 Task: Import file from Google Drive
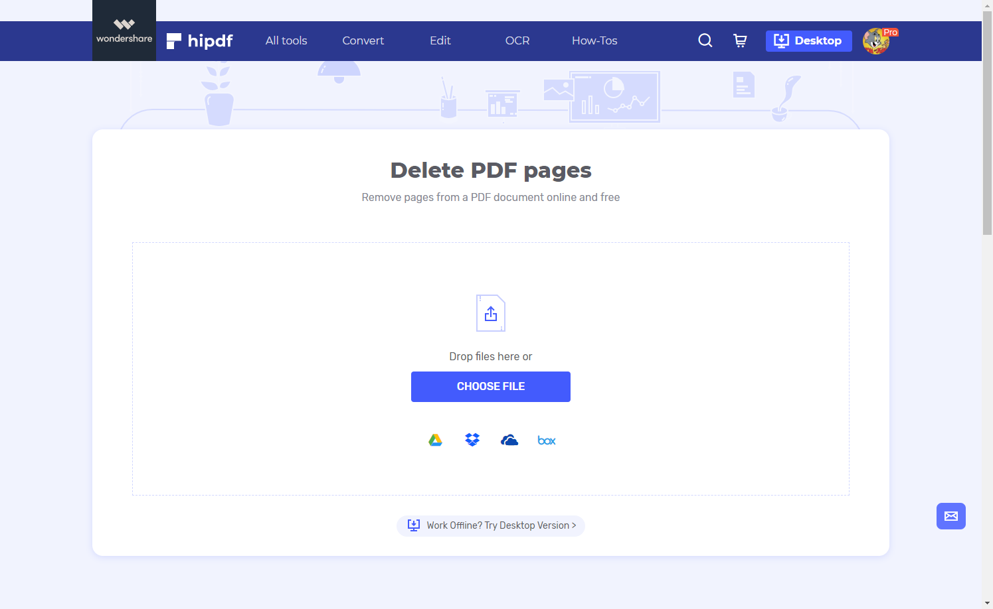tap(435, 440)
